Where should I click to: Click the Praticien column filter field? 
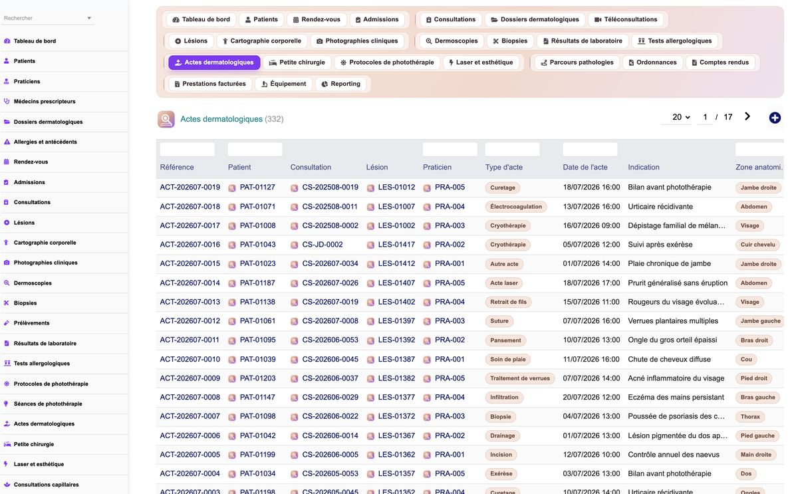pos(450,150)
